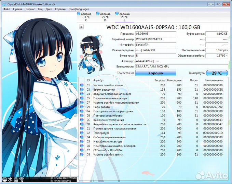This screenshot has width=232, height=184.
Task: Click the SATA/300 transfer mode field
Action: coord(155,50)
